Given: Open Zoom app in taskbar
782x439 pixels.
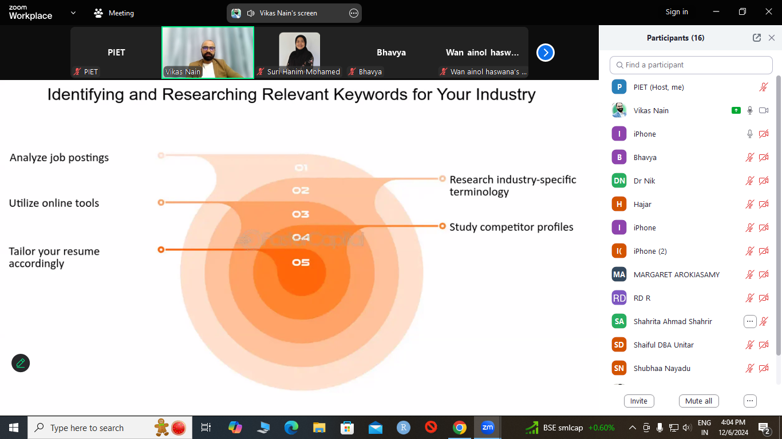Looking at the screenshot, I should point(487,427).
